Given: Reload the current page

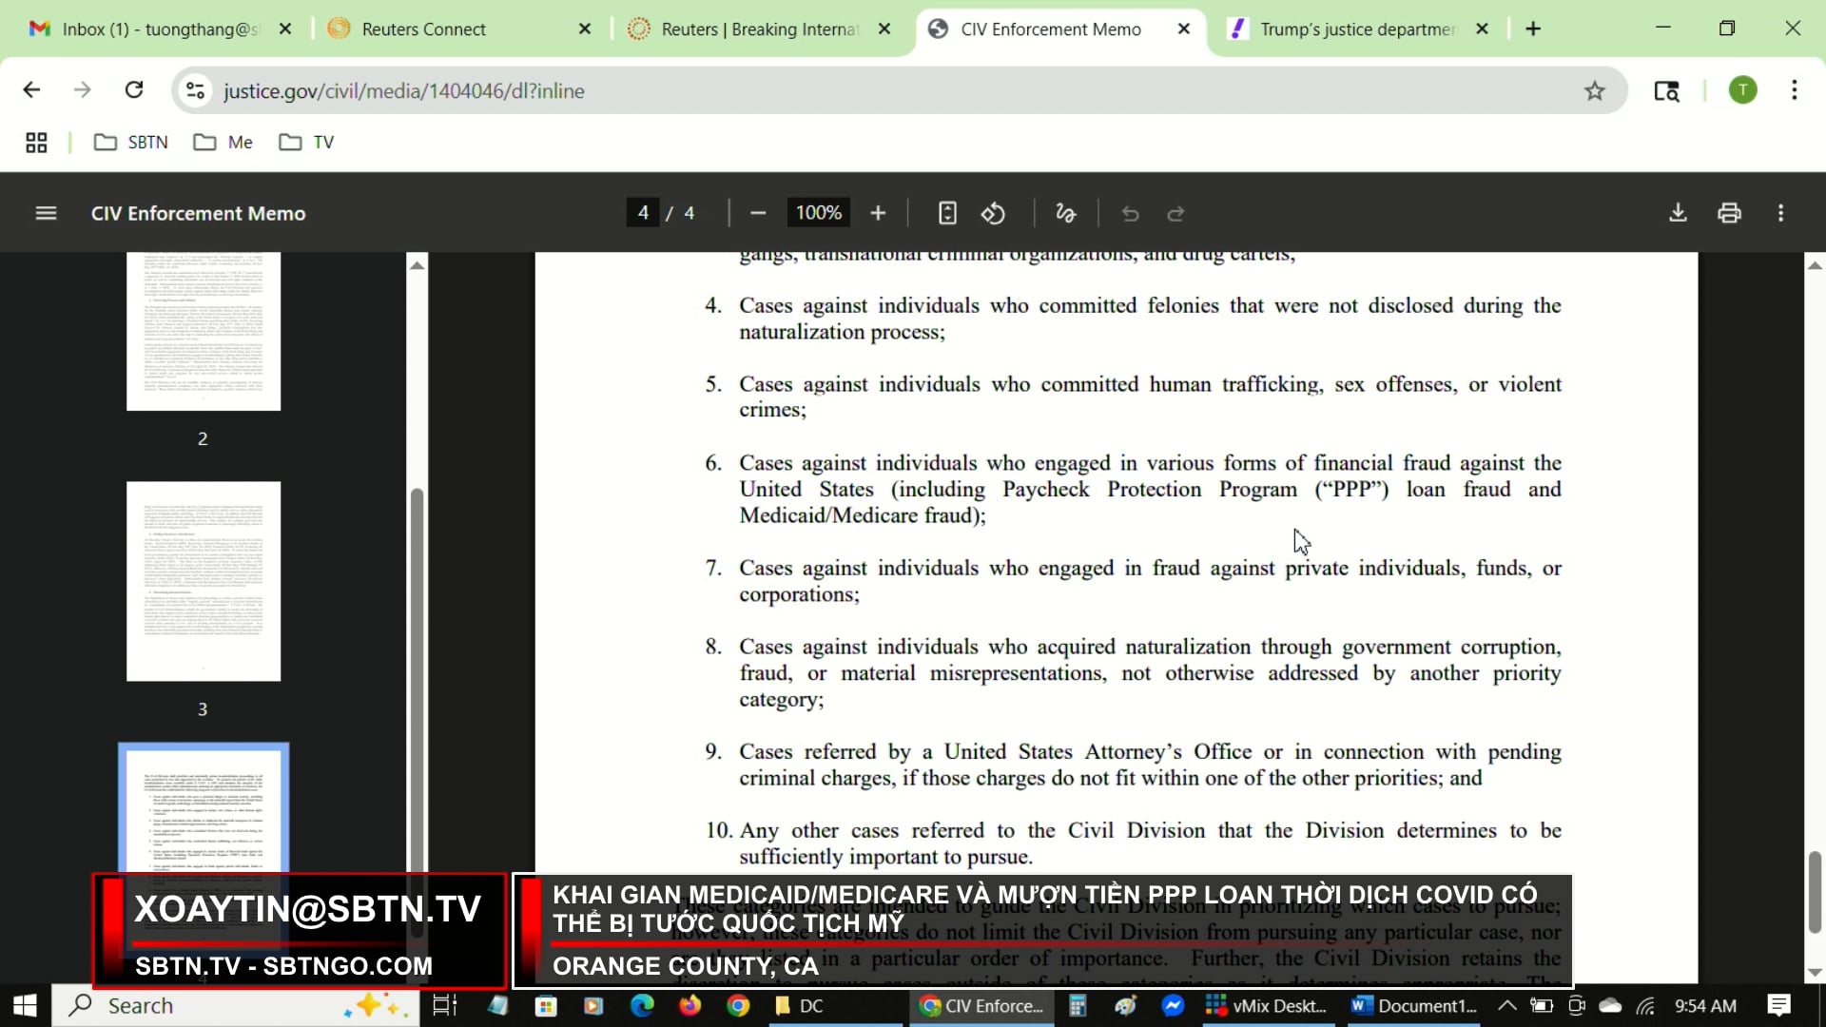Looking at the screenshot, I should (x=134, y=90).
